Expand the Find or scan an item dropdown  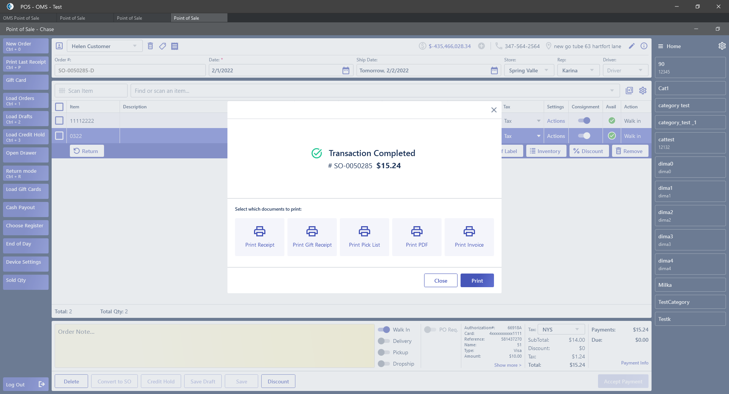point(612,91)
